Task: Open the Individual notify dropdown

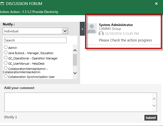Action: [35, 31]
